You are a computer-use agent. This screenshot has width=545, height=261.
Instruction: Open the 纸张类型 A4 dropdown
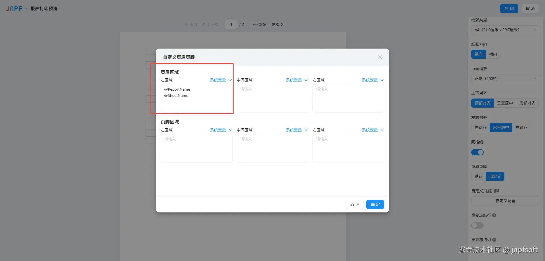click(x=505, y=30)
